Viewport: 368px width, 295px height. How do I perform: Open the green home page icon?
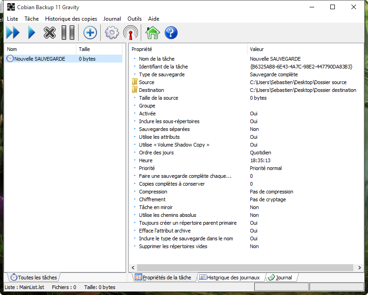(153, 33)
